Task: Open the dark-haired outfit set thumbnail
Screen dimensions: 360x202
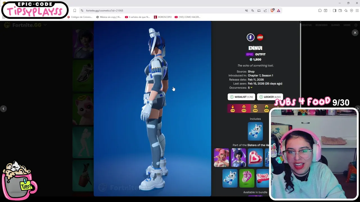Action: tap(238, 158)
